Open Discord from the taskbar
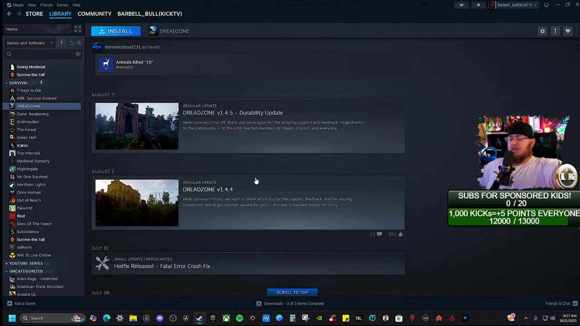This screenshot has height=326, width=580. click(x=159, y=318)
